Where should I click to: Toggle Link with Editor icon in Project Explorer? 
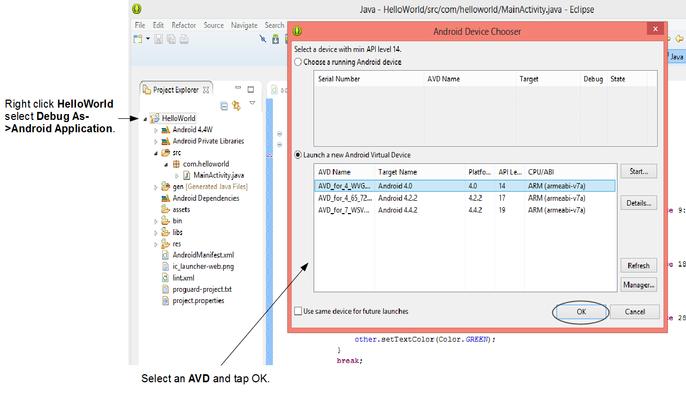click(237, 106)
